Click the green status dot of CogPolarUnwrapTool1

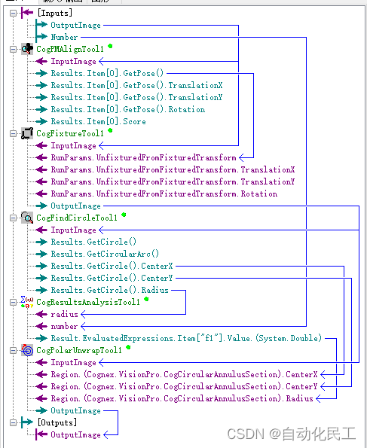pyautogui.click(x=128, y=347)
